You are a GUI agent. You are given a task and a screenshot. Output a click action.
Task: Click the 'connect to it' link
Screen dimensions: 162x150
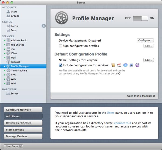point(123,123)
